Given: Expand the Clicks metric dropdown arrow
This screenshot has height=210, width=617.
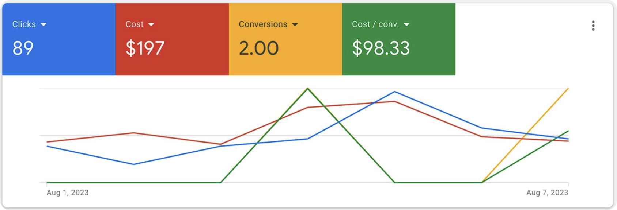Looking at the screenshot, I should 43,24.
